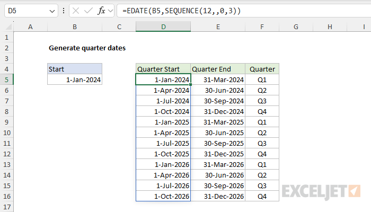The width and height of the screenshot is (371, 212).
Task: Select row 4 header
Action: (6, 69)
